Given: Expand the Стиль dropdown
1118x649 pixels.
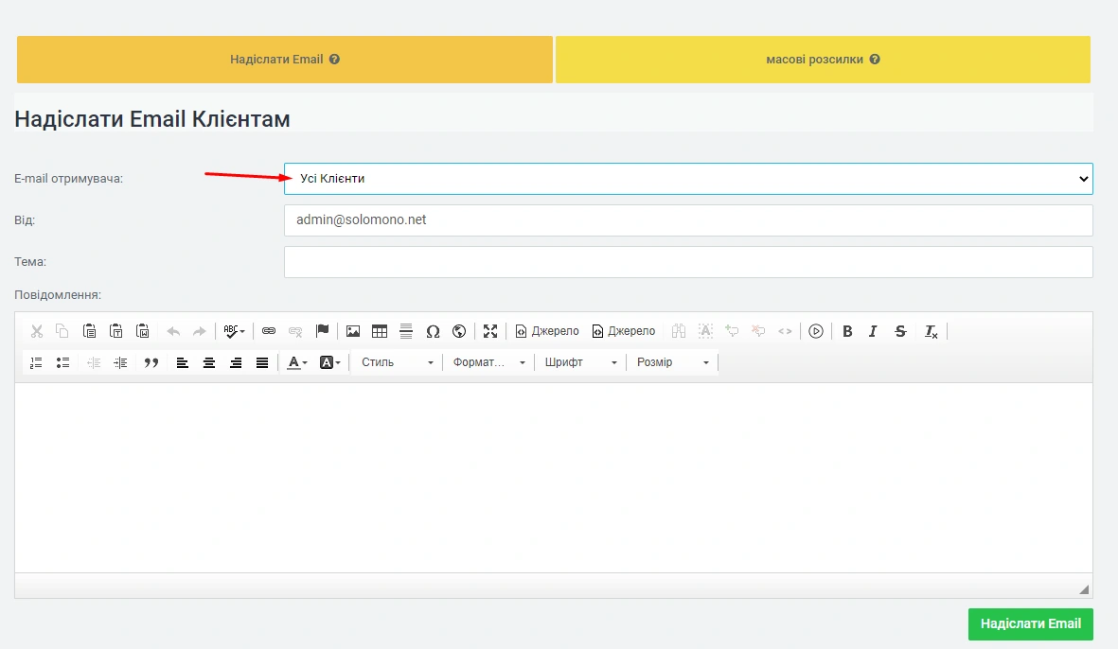Looking at the screenshot, I should coord(397,362).
